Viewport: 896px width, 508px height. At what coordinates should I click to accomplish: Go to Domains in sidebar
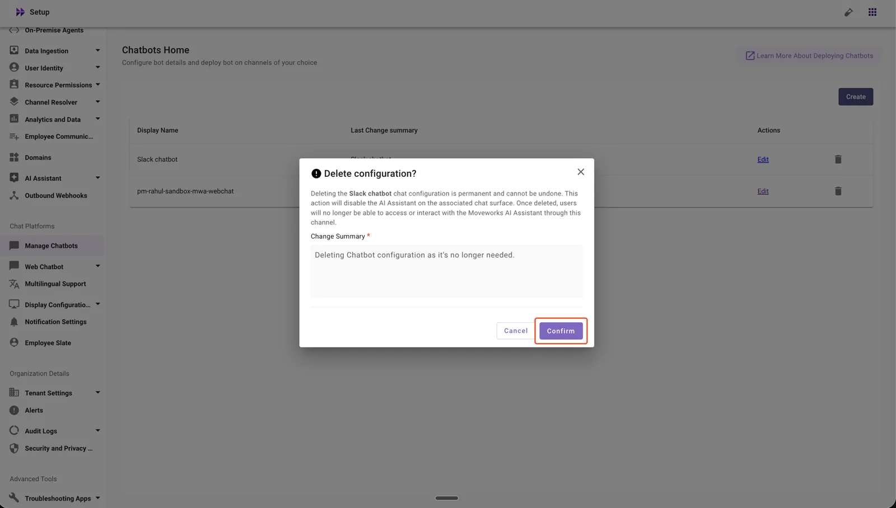tap(38, 158)
